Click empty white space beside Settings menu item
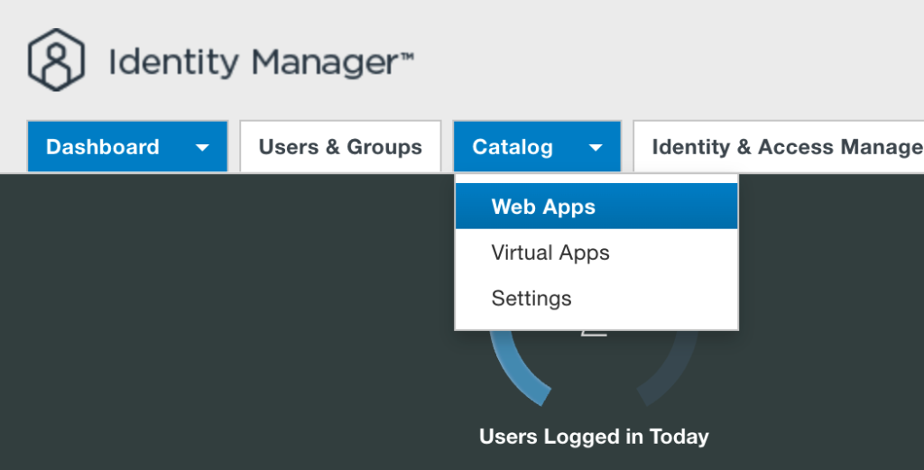Image resolution: width=924 pixels, height=470 pixels. coord(668,298)
